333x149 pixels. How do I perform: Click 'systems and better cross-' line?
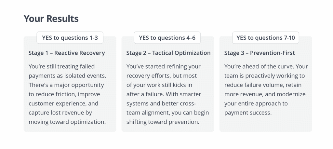(x=161, y=103)
